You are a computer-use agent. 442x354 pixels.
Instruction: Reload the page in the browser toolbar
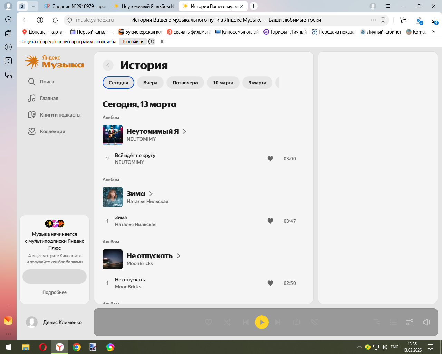click(x=55, y=20)
